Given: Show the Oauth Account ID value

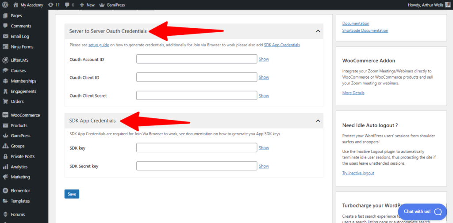Looking at the screenshot, I should coord(264,59).
